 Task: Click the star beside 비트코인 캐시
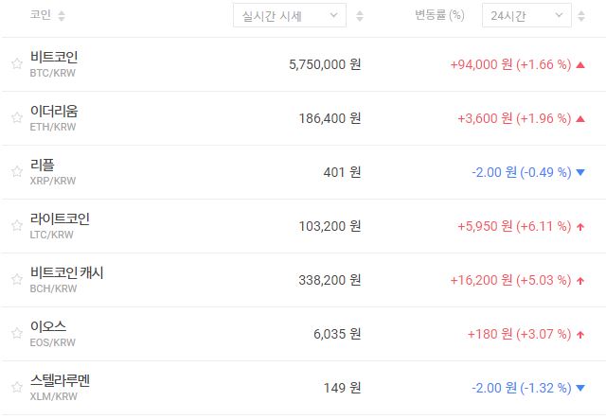16,280
